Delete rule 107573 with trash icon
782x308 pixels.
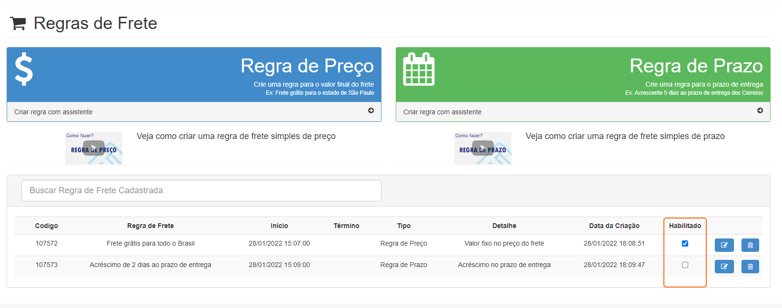pyautogui.click(x=750, y=267)
